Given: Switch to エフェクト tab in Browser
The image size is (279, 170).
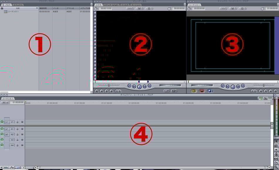Looking at the screenshot, I should coord(18,5).
